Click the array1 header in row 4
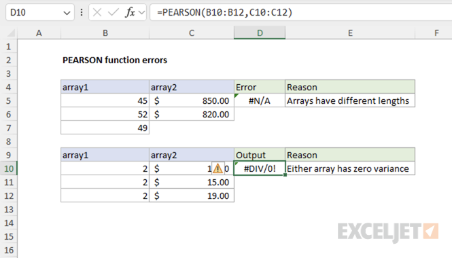Image resolution: width=452 pixels, height=258 pixels. (x=105, y=87)
